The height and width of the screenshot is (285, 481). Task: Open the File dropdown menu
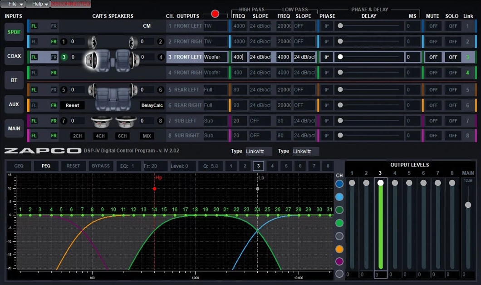click(12, 4)
